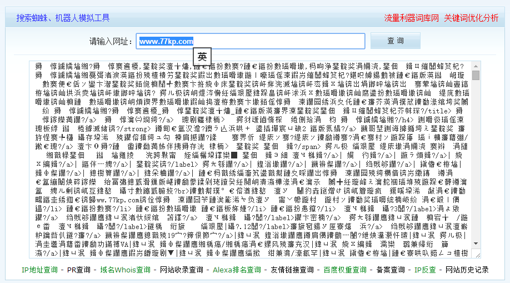The height and width of the screenshot is (283, 510).
Task: Open the IP反查 link
Action: click(x=425, y=270)
